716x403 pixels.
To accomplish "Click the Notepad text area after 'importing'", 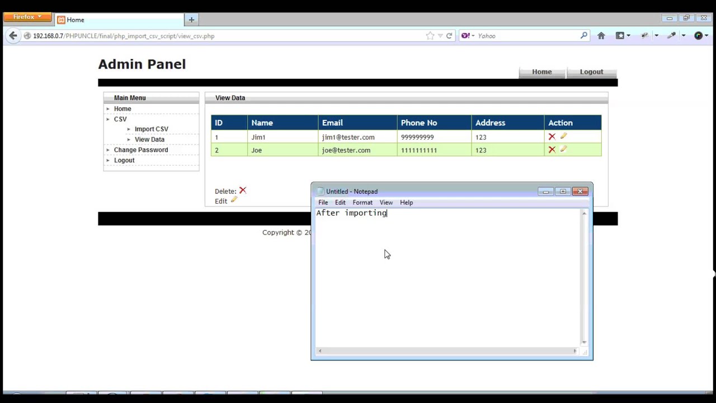I will pyautogui.click(x=388, y=213).
